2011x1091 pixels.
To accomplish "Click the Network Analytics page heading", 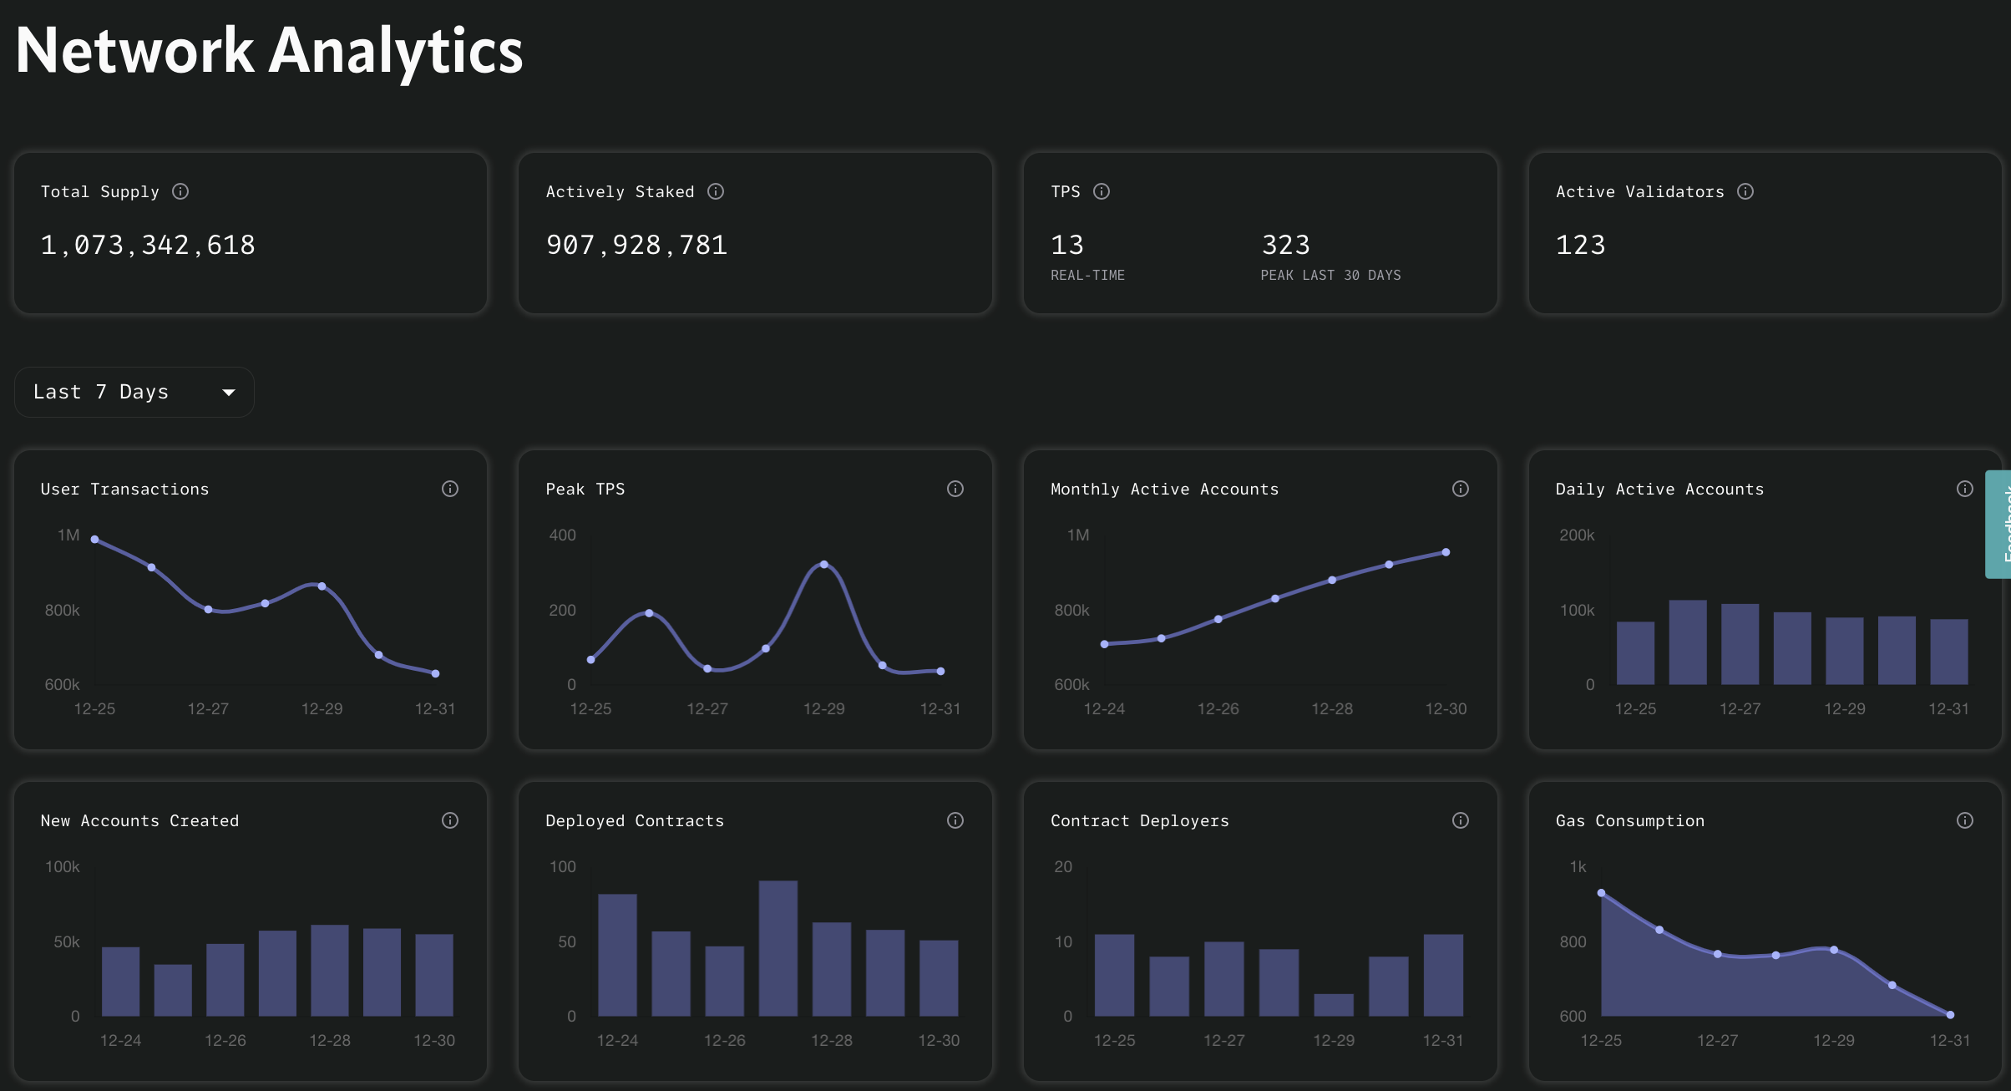I will [269, 52].
